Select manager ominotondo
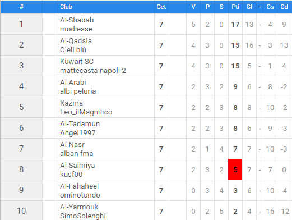 point(80,195)
